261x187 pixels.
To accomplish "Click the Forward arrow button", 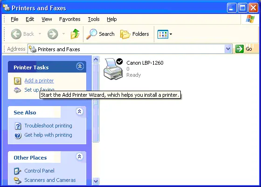I will (x=53, y=34).
